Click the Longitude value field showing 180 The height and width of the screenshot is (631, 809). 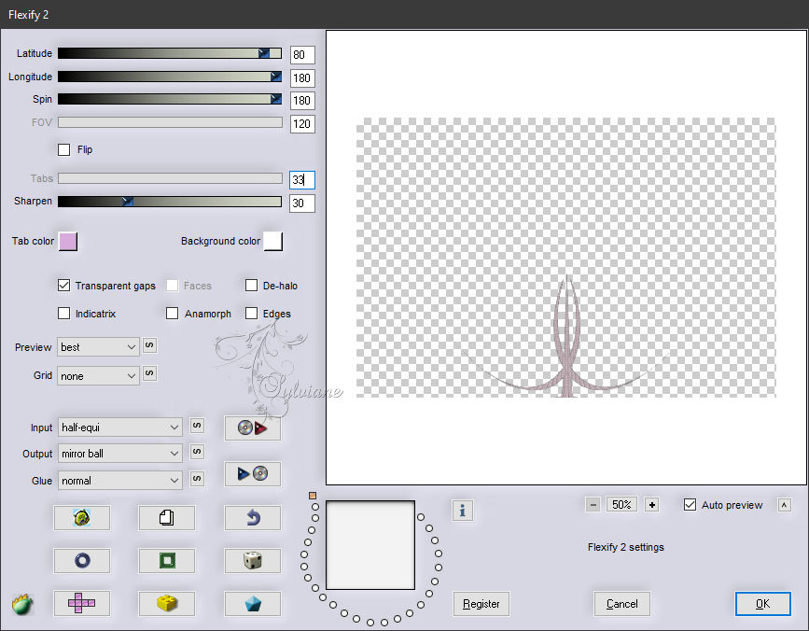point(302,77)
